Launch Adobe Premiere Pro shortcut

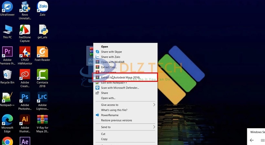point(7,52)
